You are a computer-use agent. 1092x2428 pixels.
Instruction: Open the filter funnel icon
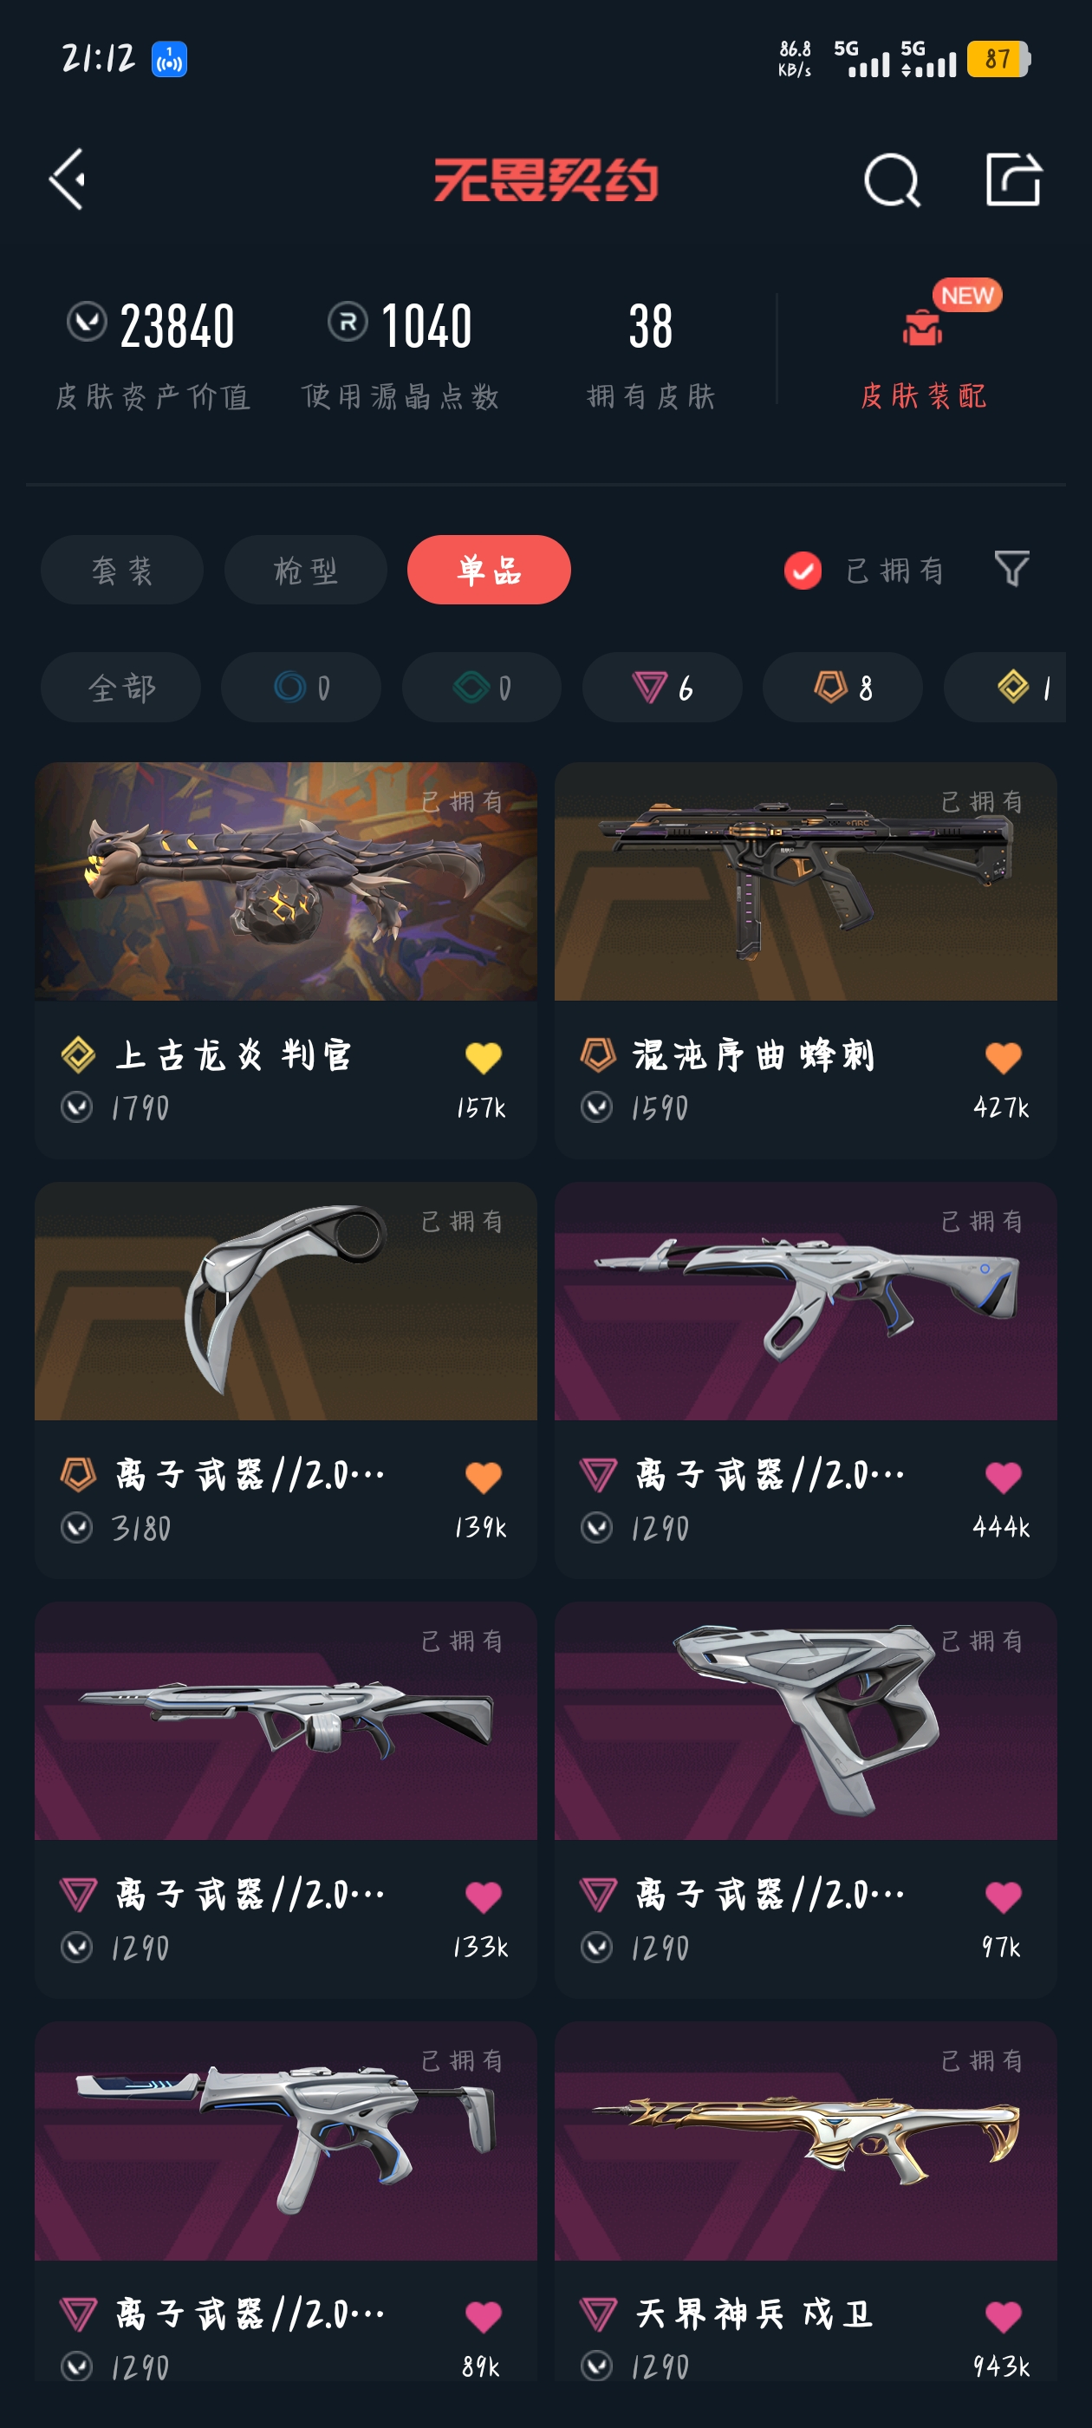(x=1012, y=570)
